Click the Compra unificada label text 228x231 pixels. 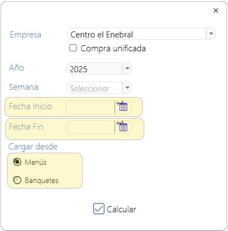tap(113, 49)
